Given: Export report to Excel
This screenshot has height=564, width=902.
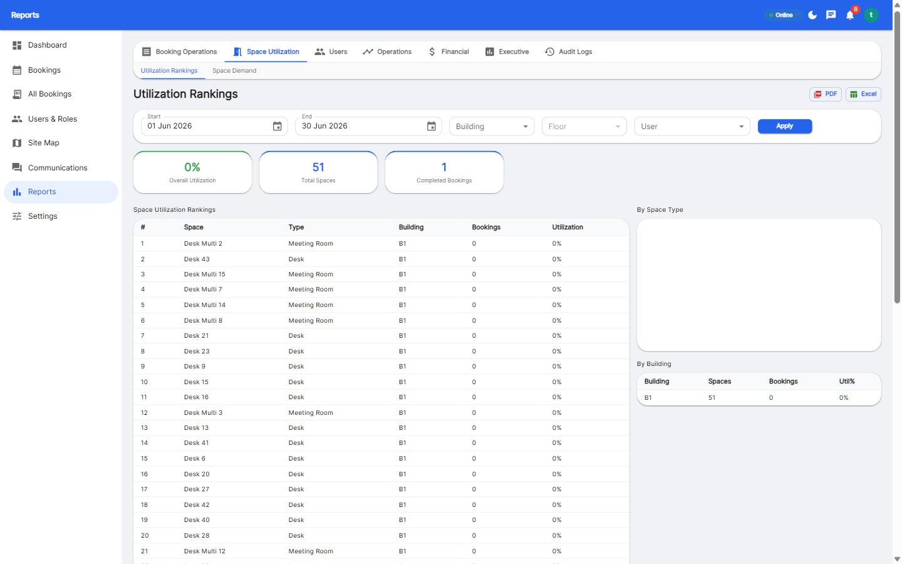Looking at the screenshot, I should [x=863, y=94].
